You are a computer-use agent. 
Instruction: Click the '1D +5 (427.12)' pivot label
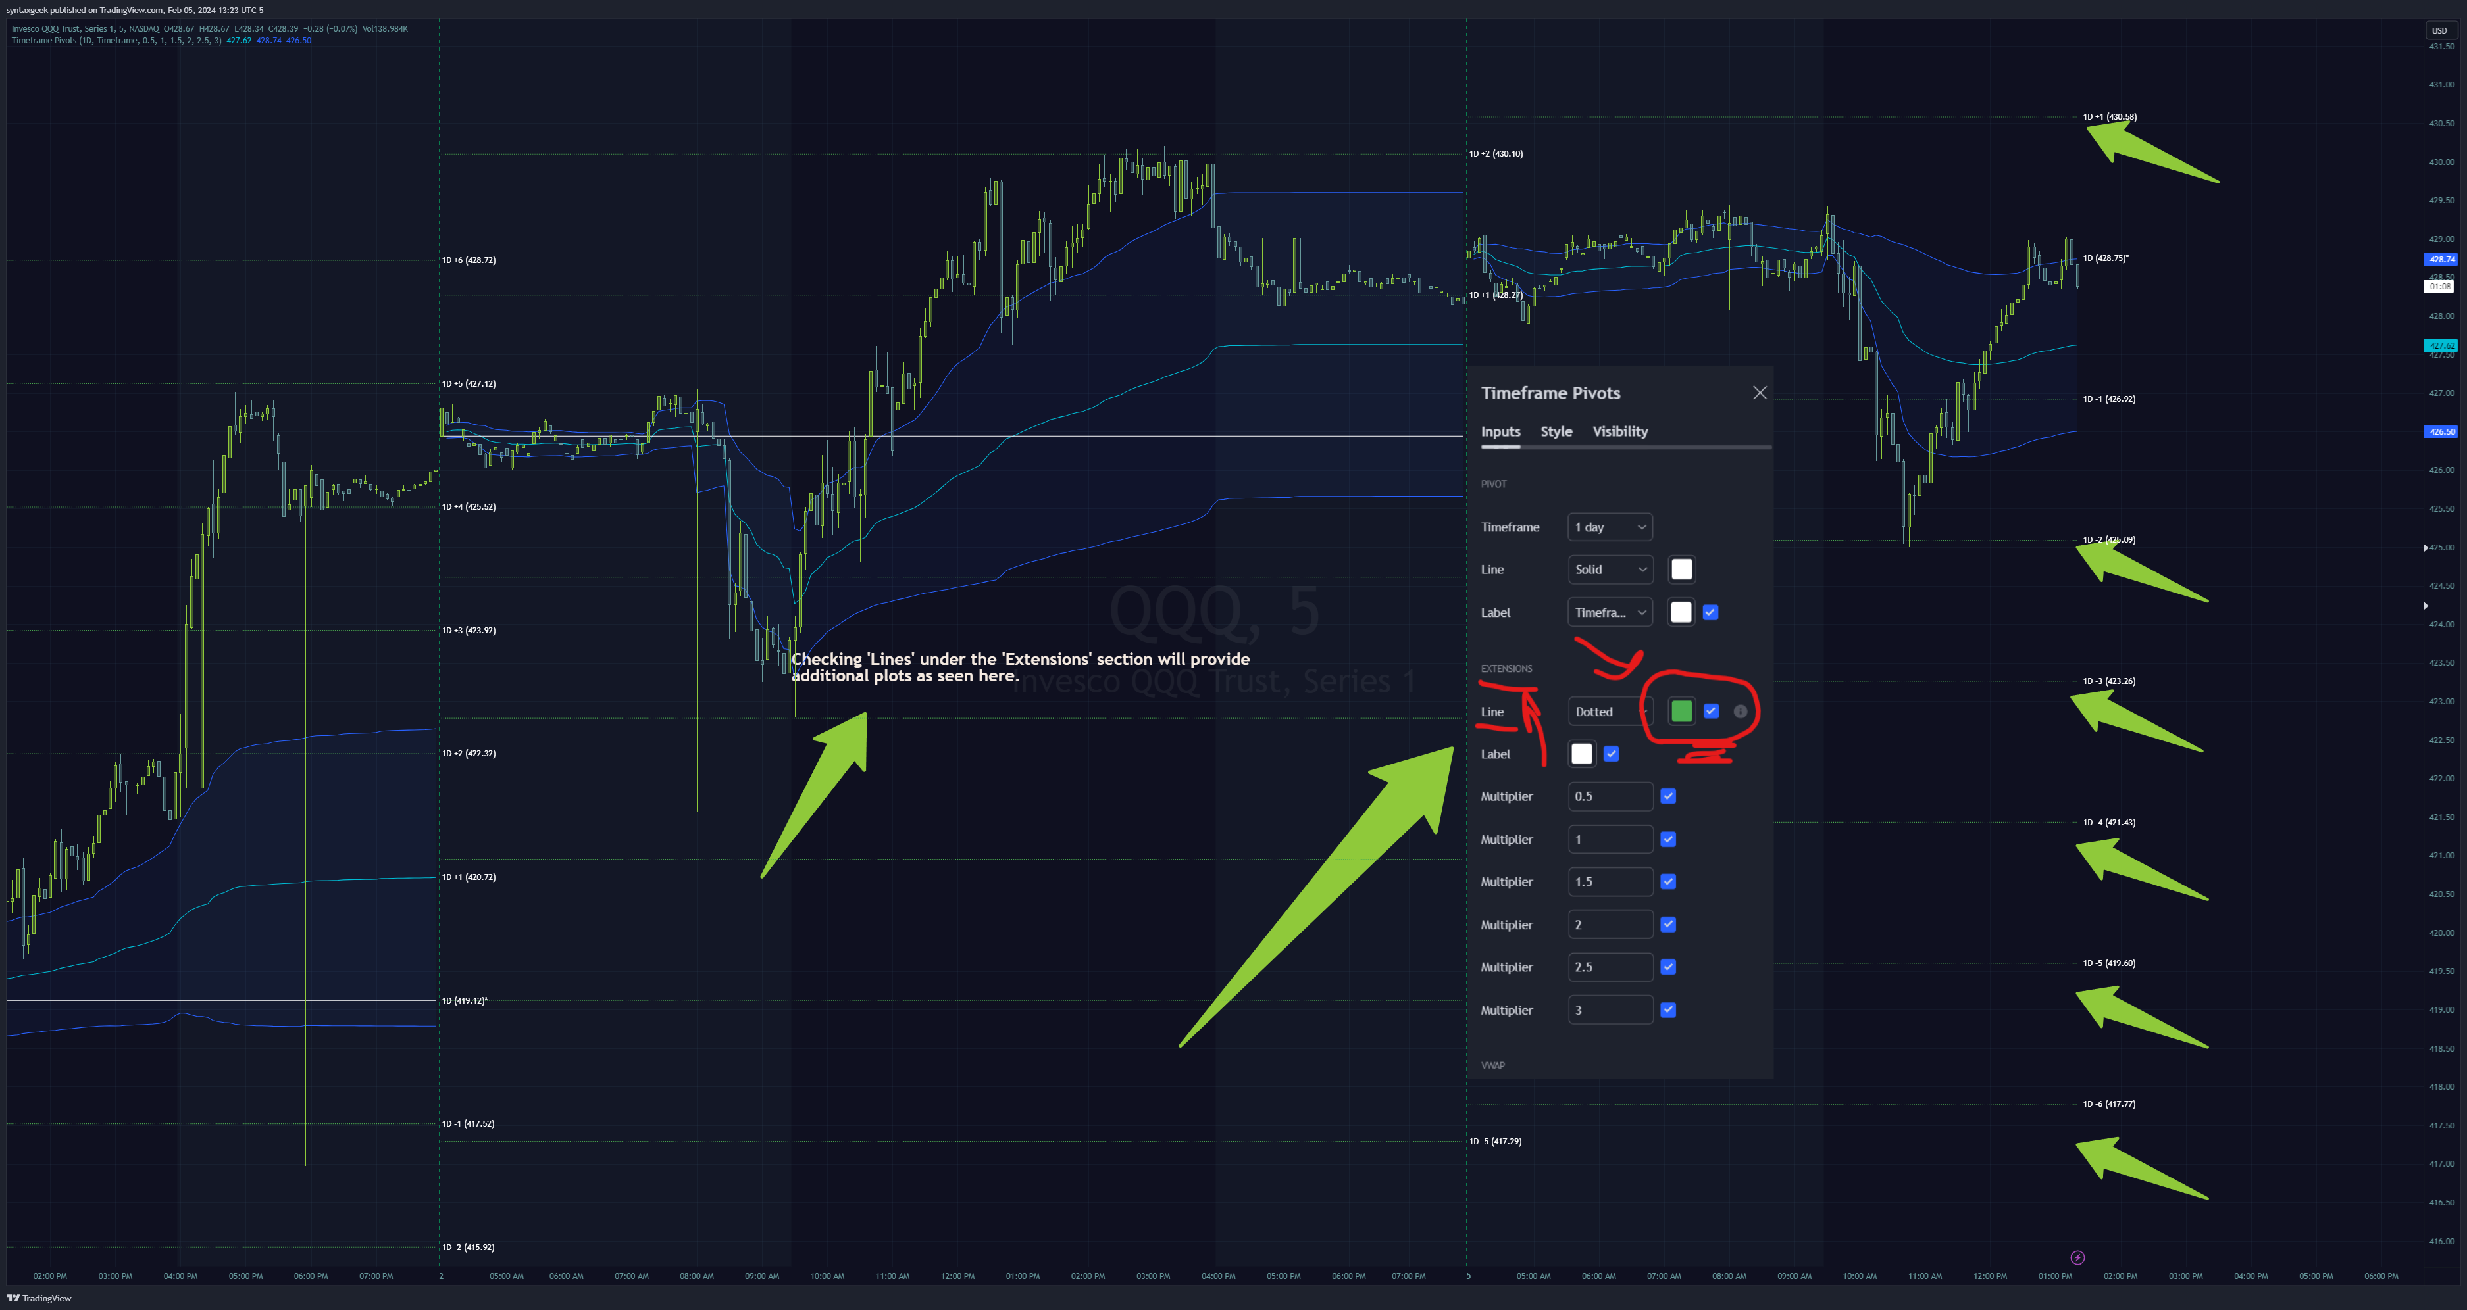pyautogui.click(x=469, y=383)
